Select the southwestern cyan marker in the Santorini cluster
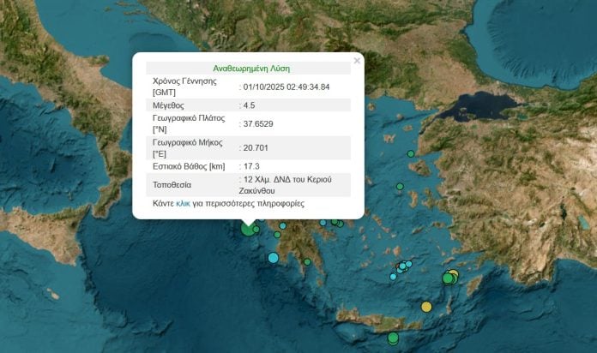This screenshot has width=597, height=353. click(x=393, y=276)
